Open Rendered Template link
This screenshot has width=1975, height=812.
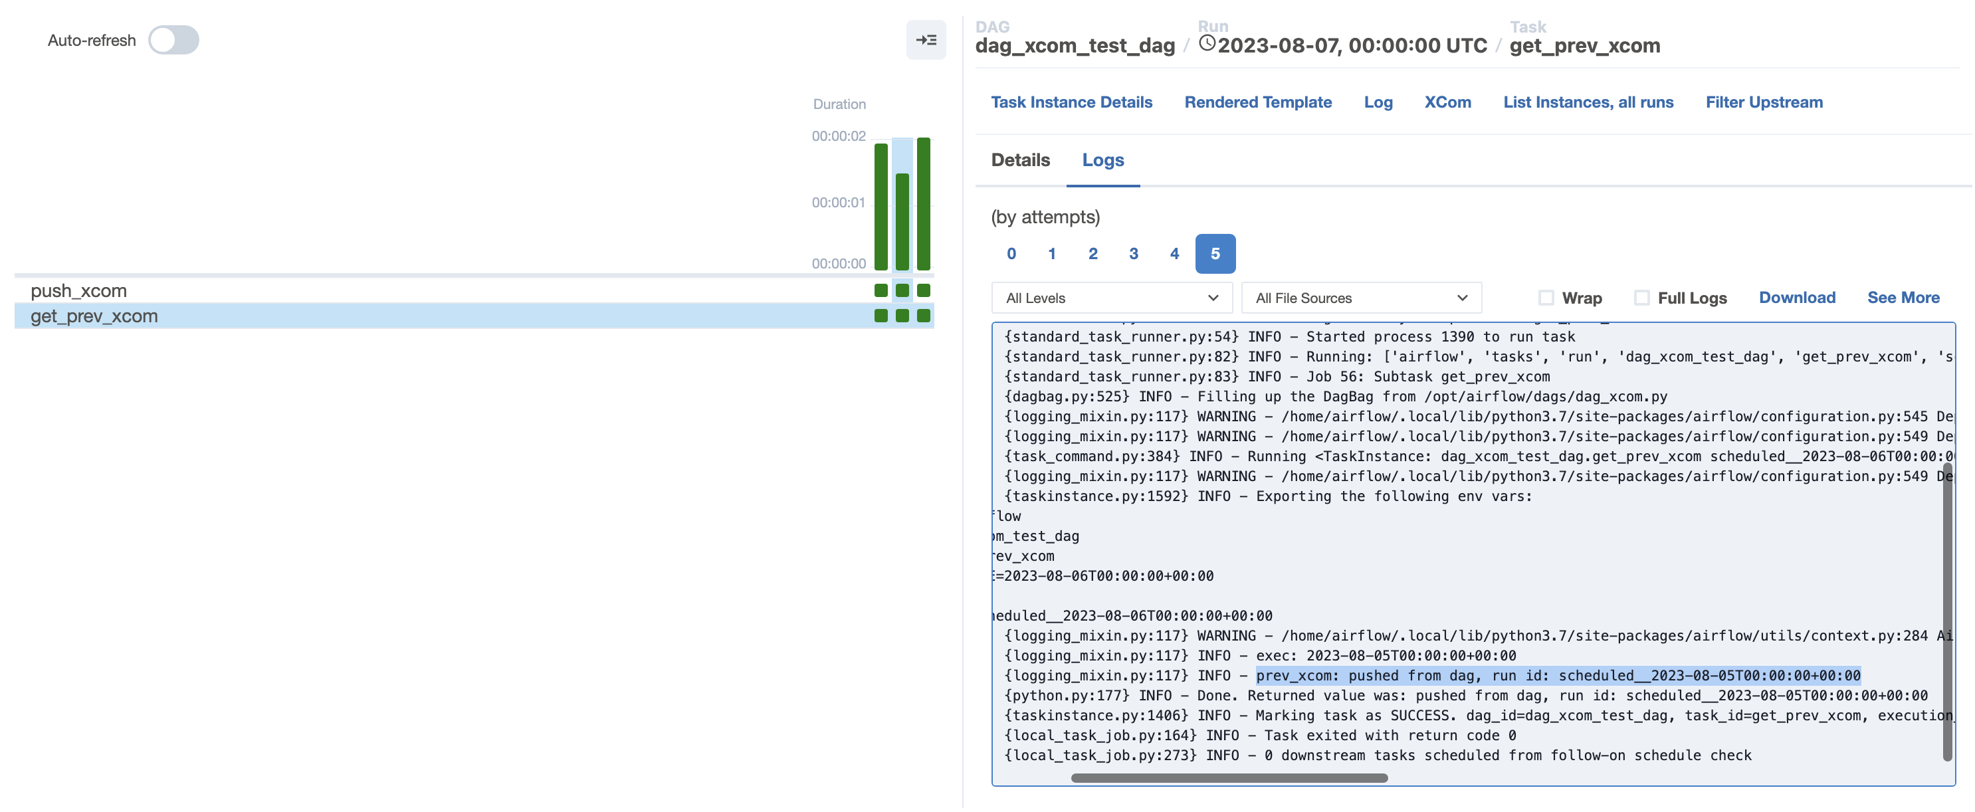click(x=1257, y=102)
